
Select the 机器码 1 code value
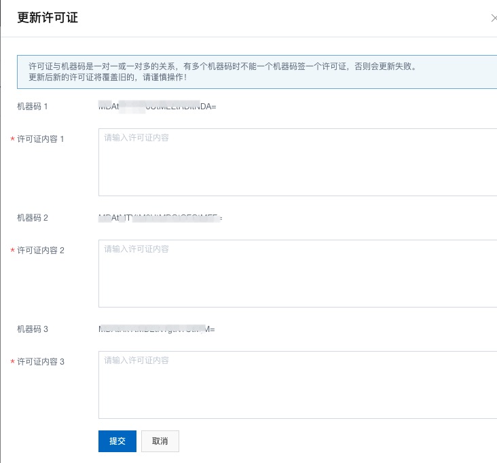click(x=158, y=107)
